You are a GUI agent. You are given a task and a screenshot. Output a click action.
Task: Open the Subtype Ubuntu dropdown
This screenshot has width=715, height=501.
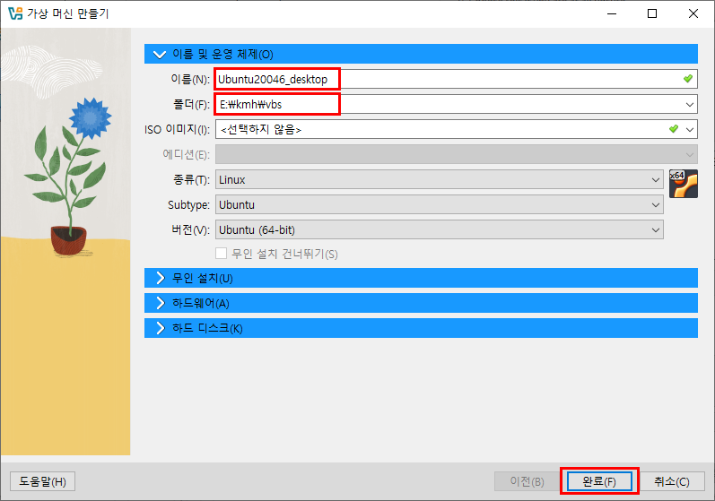439,204
